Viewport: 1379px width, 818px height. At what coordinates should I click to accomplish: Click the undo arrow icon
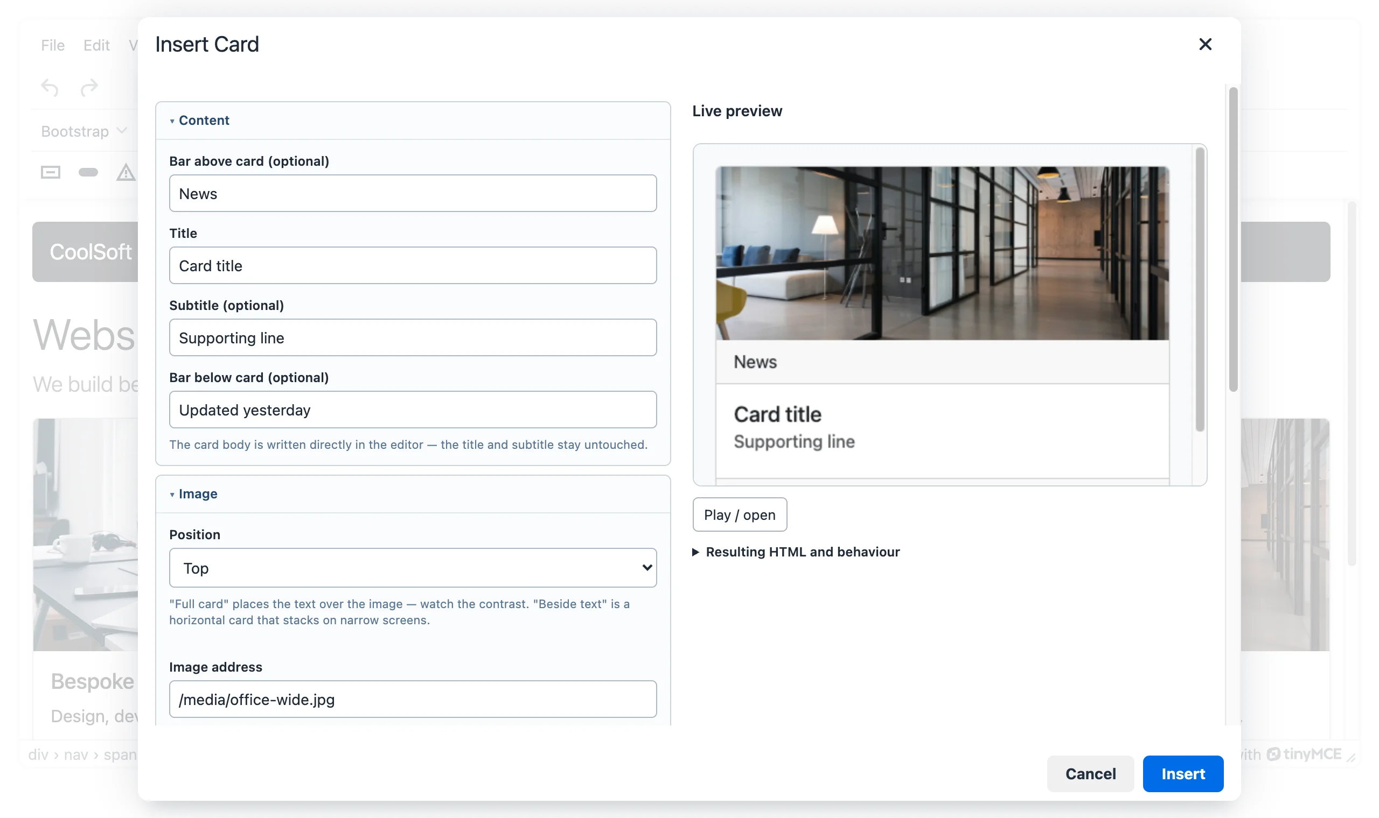click(x=50, y=87)
